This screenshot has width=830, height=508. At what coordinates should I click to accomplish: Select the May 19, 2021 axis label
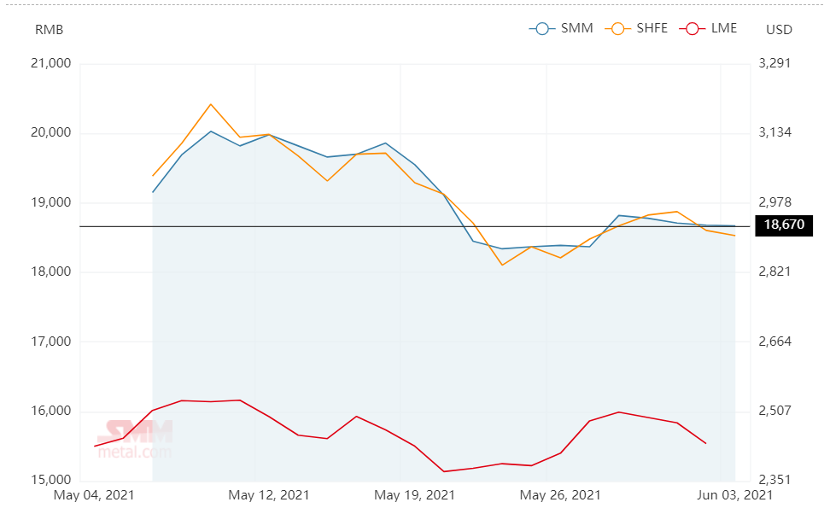point(414,495)
